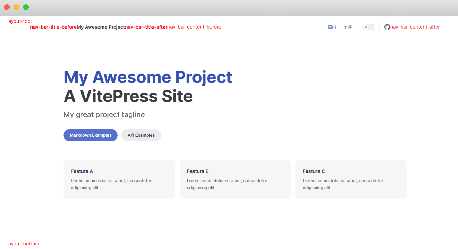The width and height of the screenshot is (458, 249).
Task: Select the Feature B card
Action: [235, 179]
